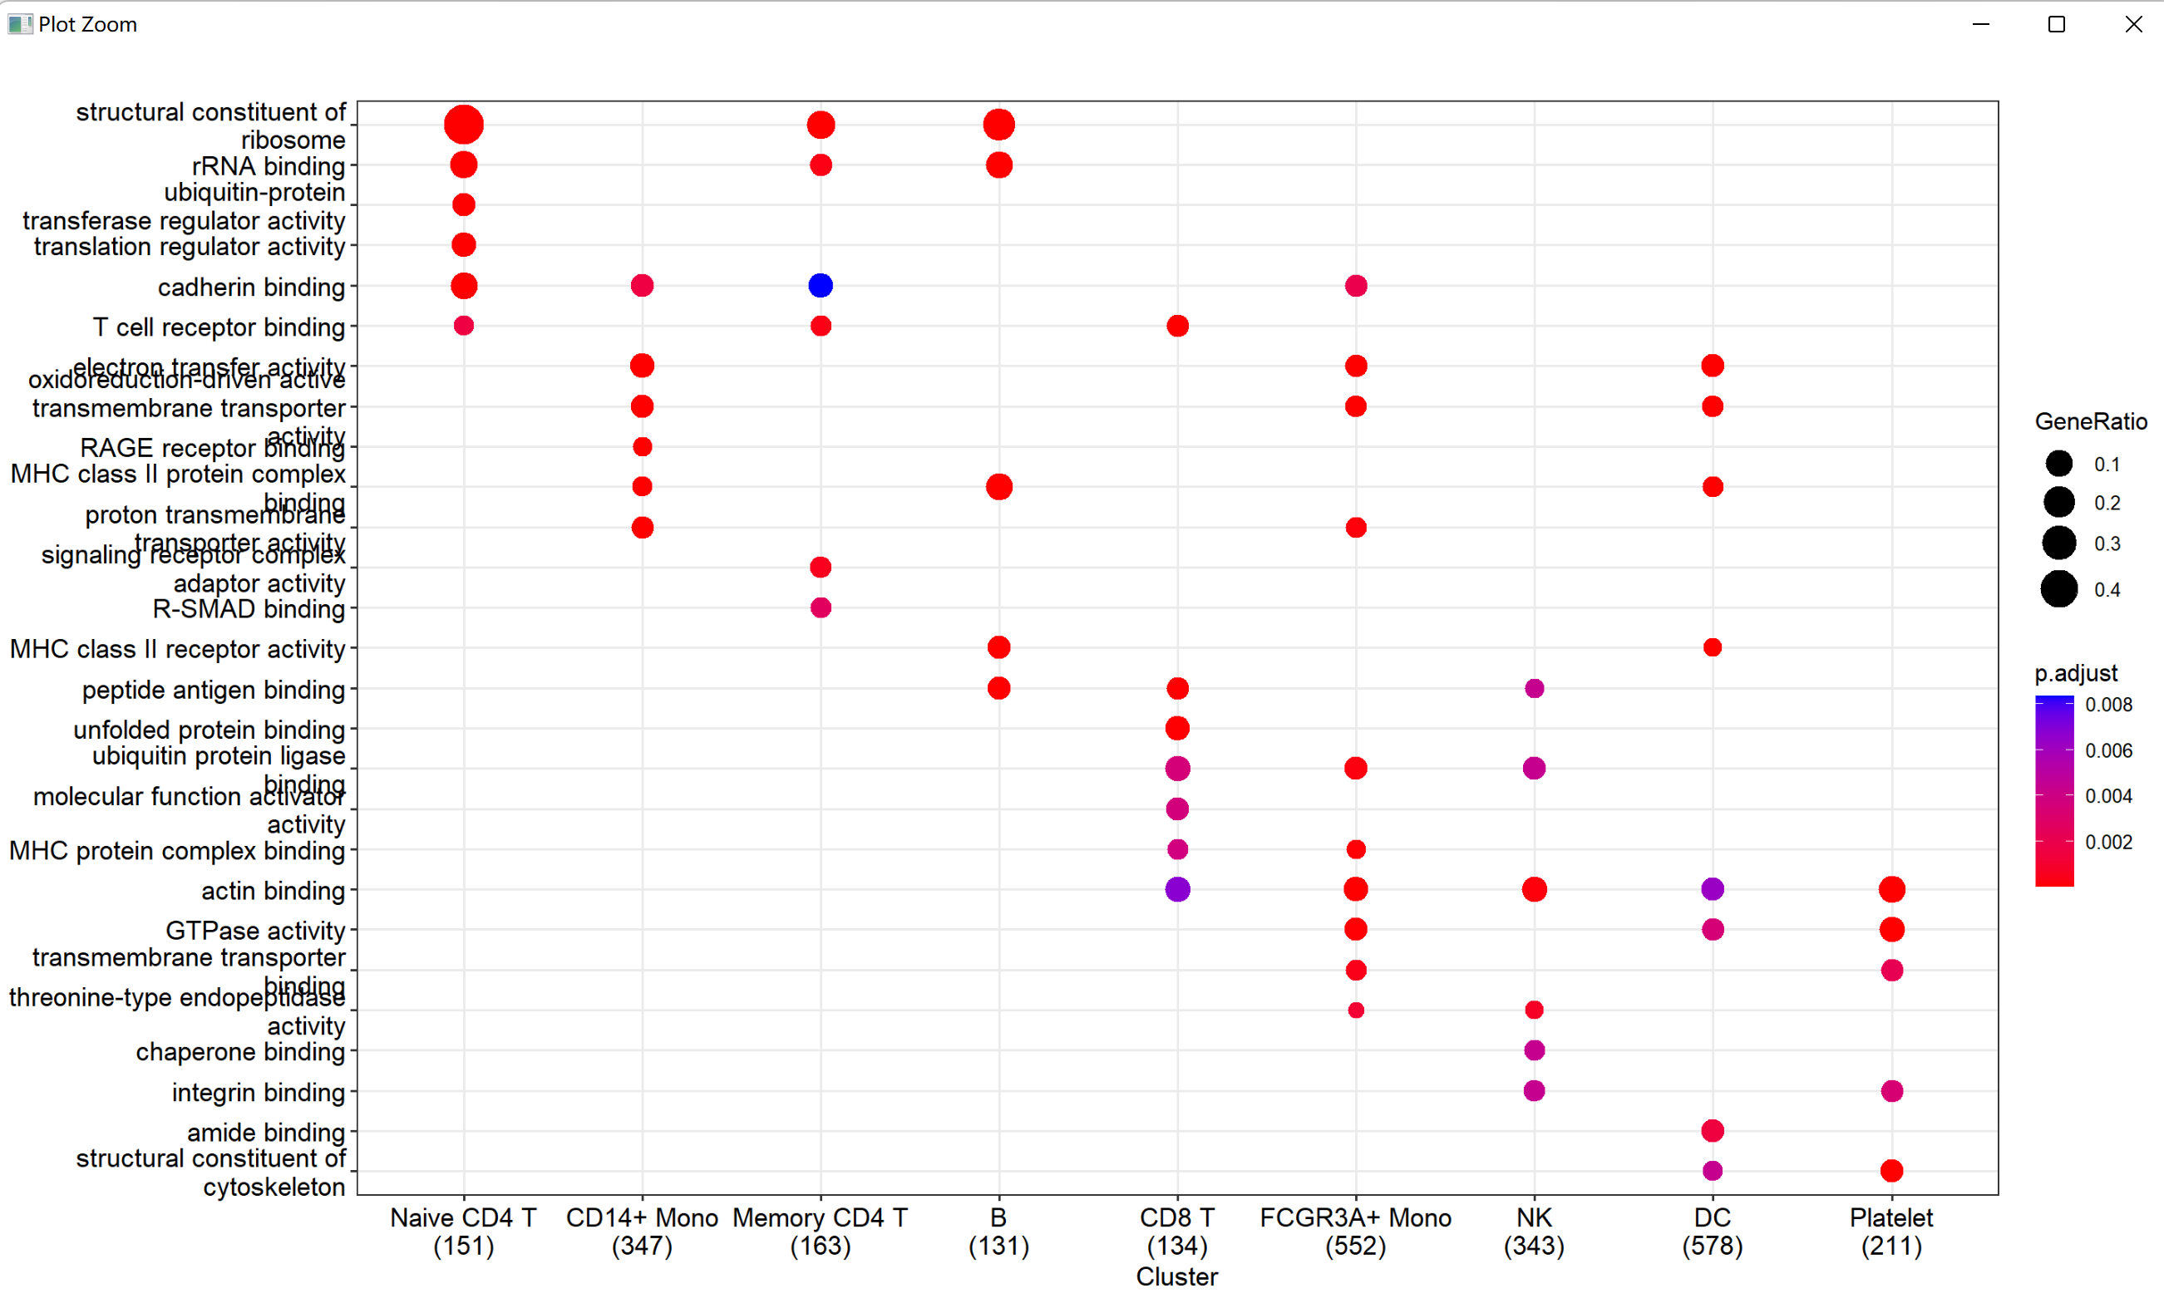Click the MHC class II protein complex dot for B

click(x=998, y=486)
